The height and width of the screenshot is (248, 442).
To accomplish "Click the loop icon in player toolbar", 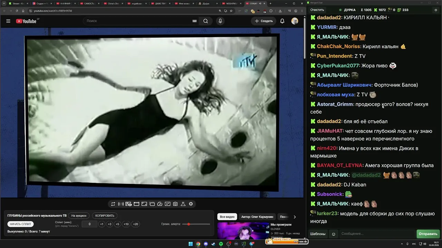I will (113, 204).
